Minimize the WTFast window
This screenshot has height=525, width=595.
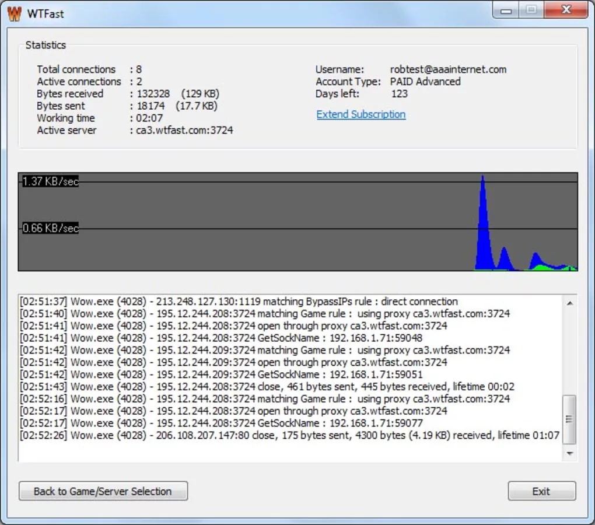(x=506, y=10)
